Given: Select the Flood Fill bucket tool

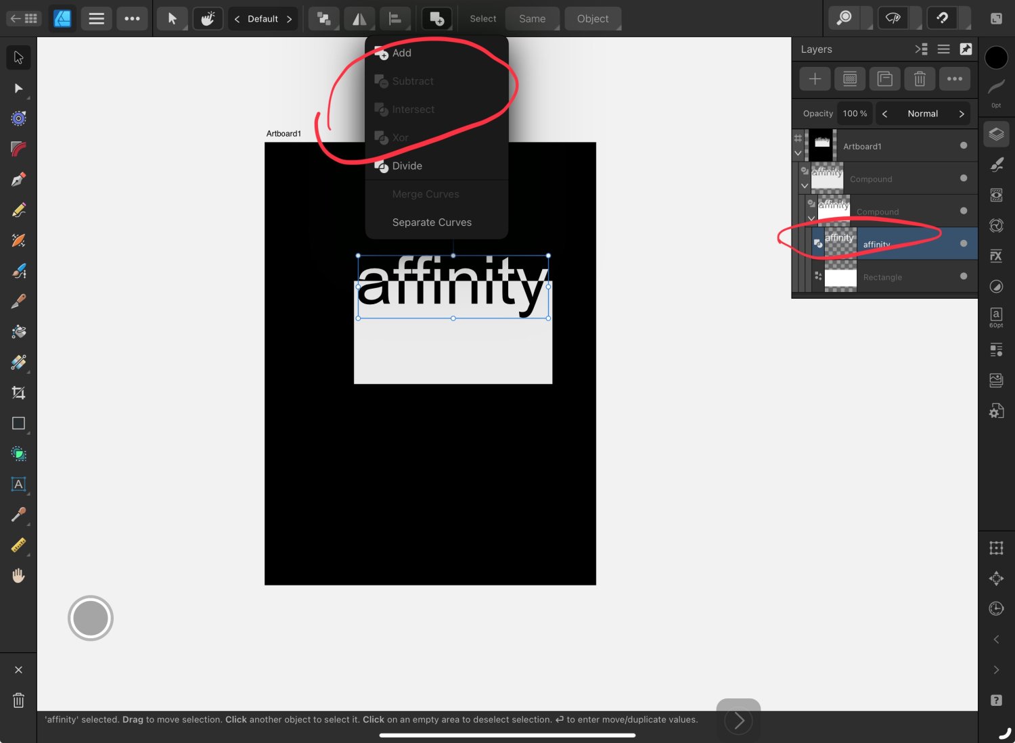Looking at the screenshot, I should [18, 332].
